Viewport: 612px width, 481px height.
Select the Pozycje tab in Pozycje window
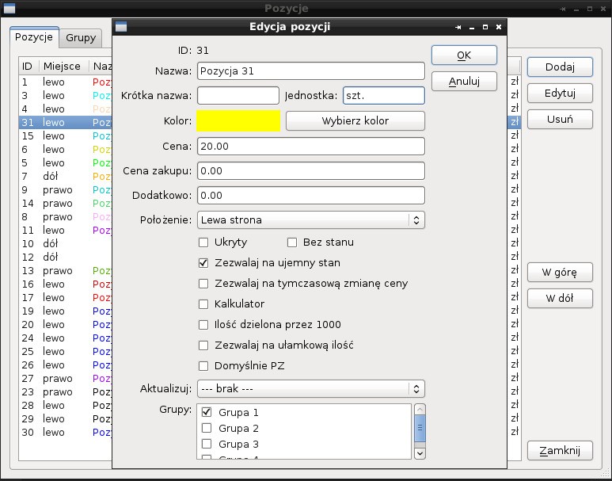34,37
